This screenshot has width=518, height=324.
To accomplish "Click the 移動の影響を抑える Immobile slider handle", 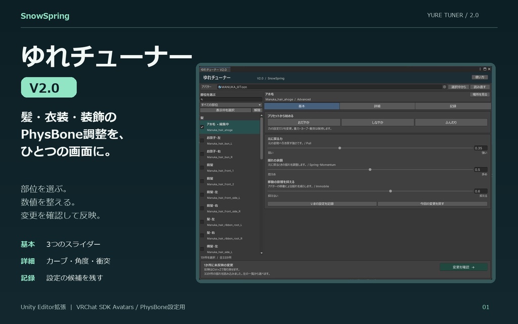I will point(391,191).
